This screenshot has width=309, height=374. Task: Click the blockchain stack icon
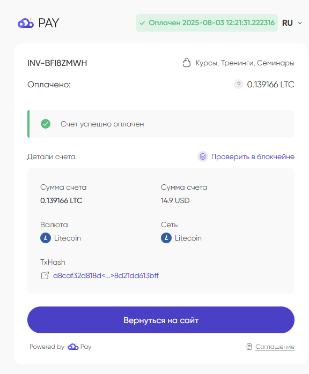pyautogui.click(x=202, y=156)
